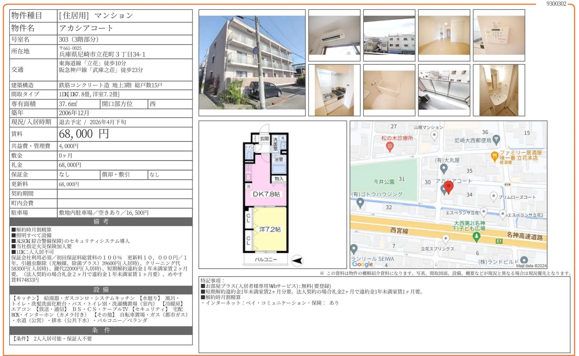
Task: Click the 洋7.2帖 room on floor plan
Action: click(x=270, y=229)
